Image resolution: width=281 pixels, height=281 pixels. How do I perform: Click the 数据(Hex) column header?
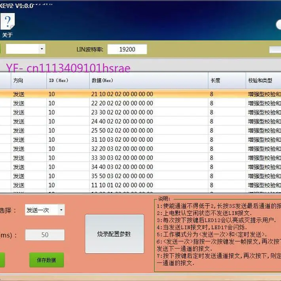click(x=149, y=80)
